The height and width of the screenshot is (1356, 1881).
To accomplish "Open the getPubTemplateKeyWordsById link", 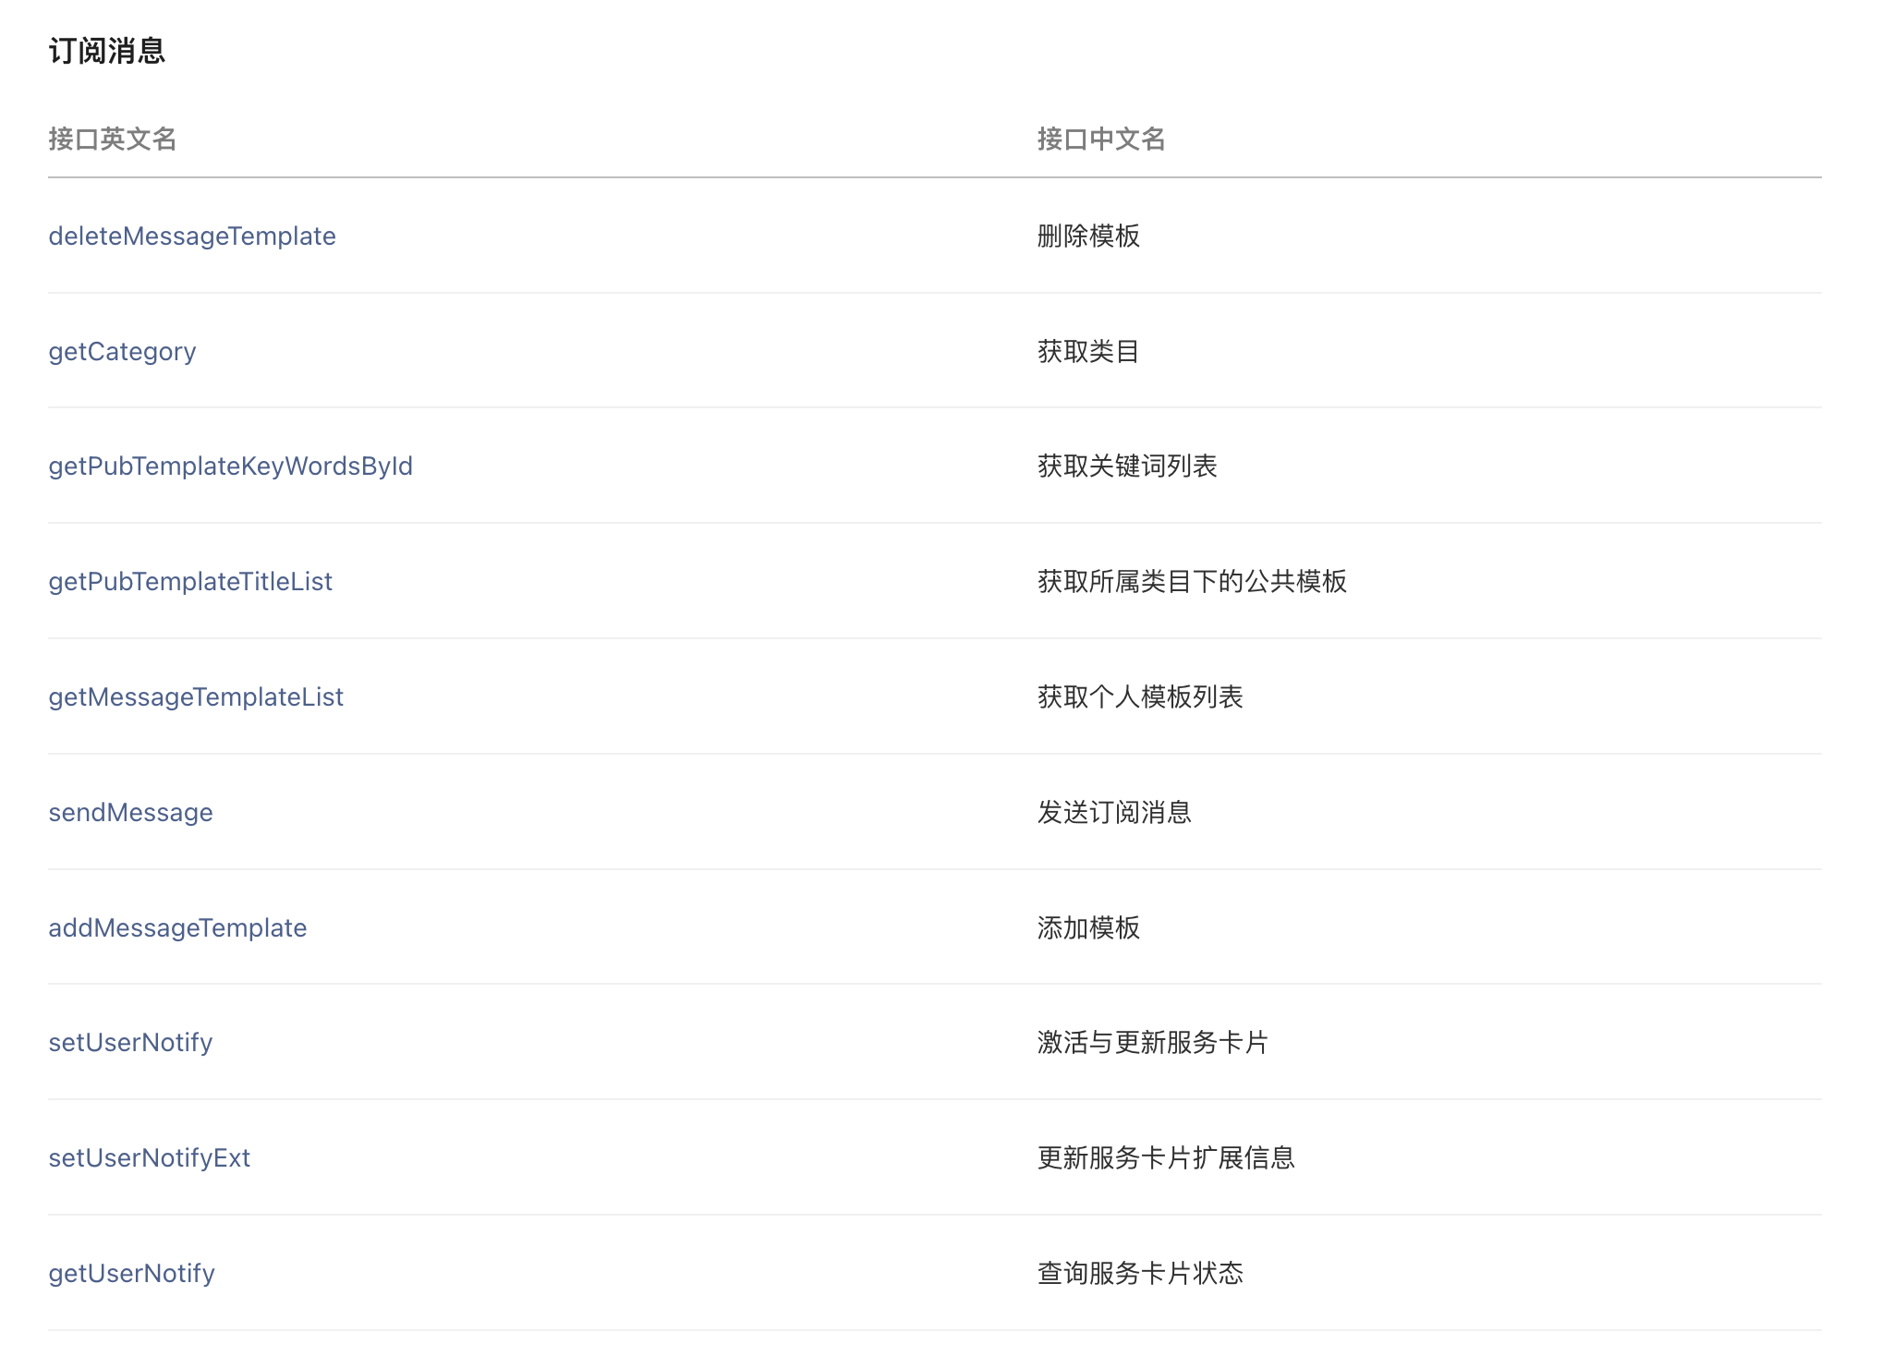I will pos(230,466).
